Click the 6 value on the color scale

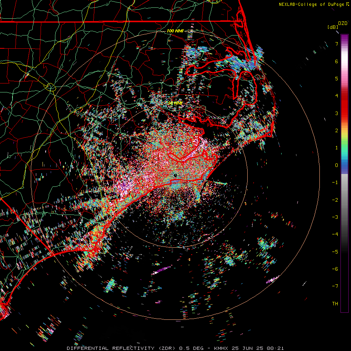click(337, 61)
